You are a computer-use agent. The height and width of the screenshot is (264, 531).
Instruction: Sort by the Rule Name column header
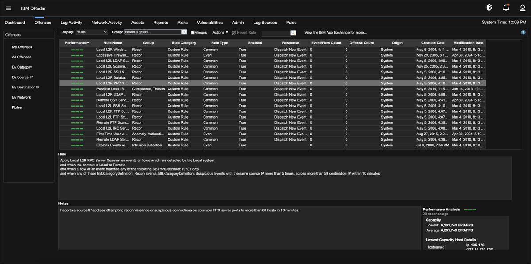pos(112,42)
